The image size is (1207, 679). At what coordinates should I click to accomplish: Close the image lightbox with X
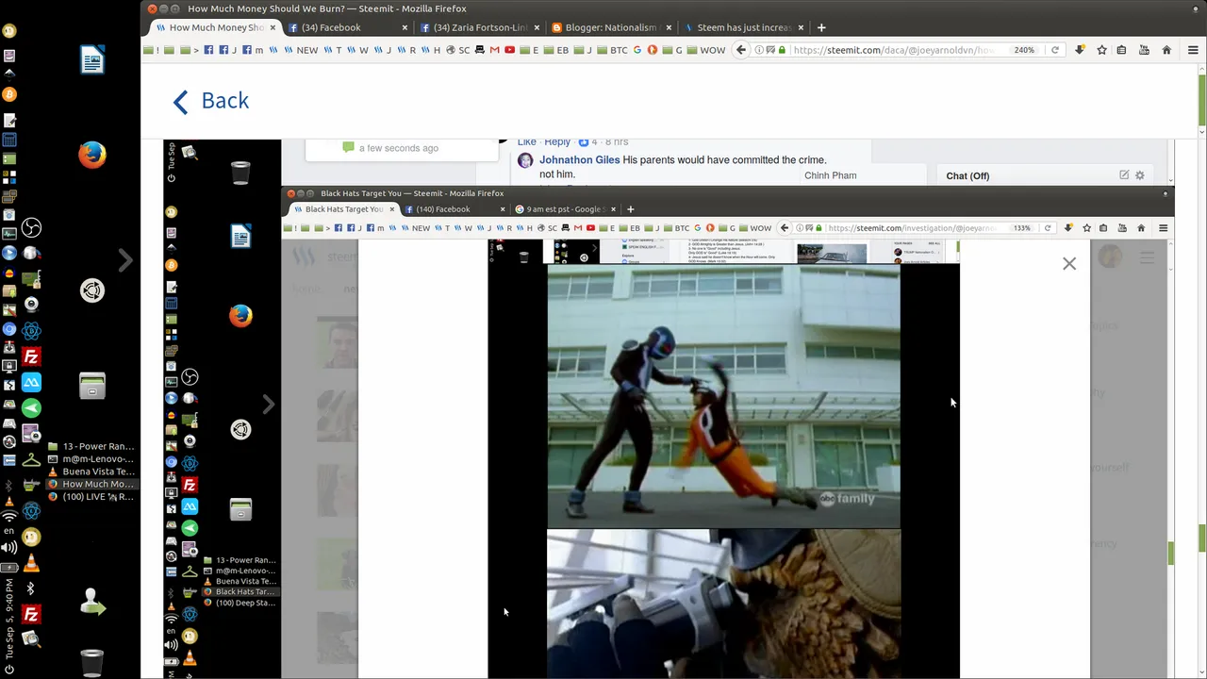click(1069, 264)
